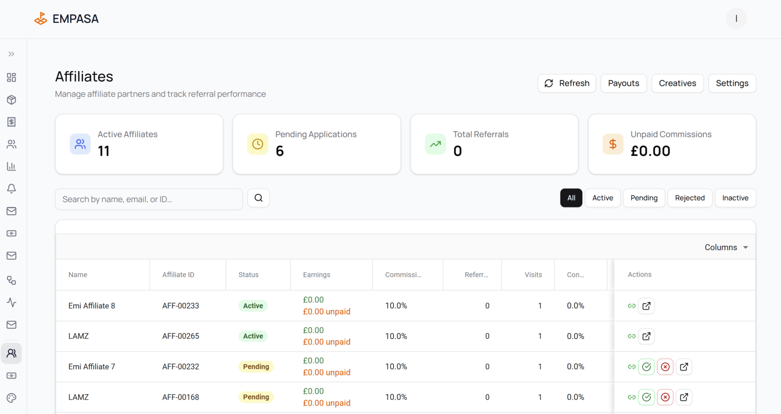The image size is (781, 414).
Task: Filter by Pending affiliates
Action: pyautogui.click(x=644, y=198)
